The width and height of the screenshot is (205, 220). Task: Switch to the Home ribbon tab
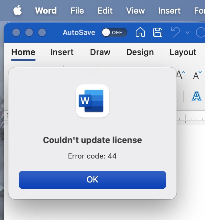23,52
